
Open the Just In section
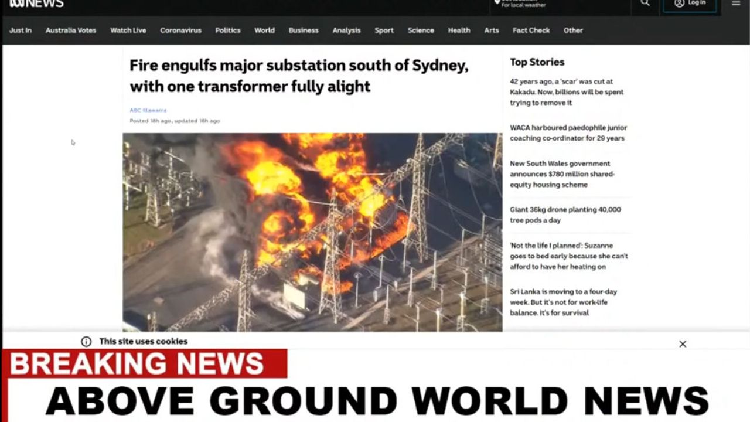tap(21, 30)
